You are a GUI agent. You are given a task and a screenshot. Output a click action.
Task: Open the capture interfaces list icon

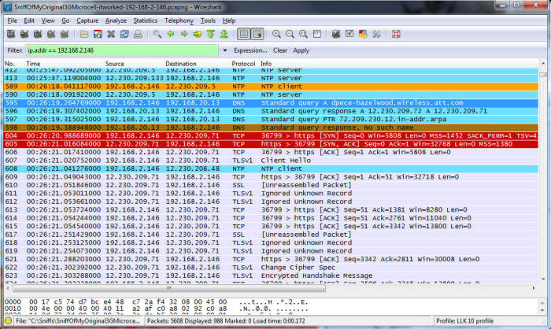(11, 34)
